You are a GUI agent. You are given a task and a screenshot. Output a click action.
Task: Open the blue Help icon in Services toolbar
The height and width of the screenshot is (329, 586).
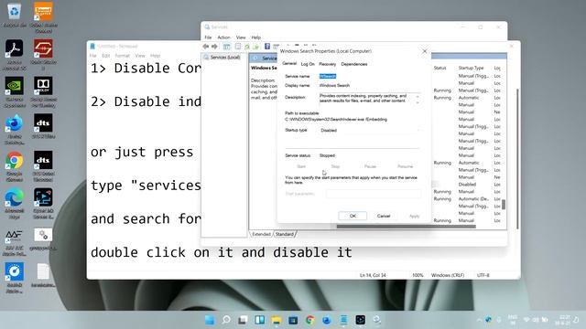coord(266,47)
